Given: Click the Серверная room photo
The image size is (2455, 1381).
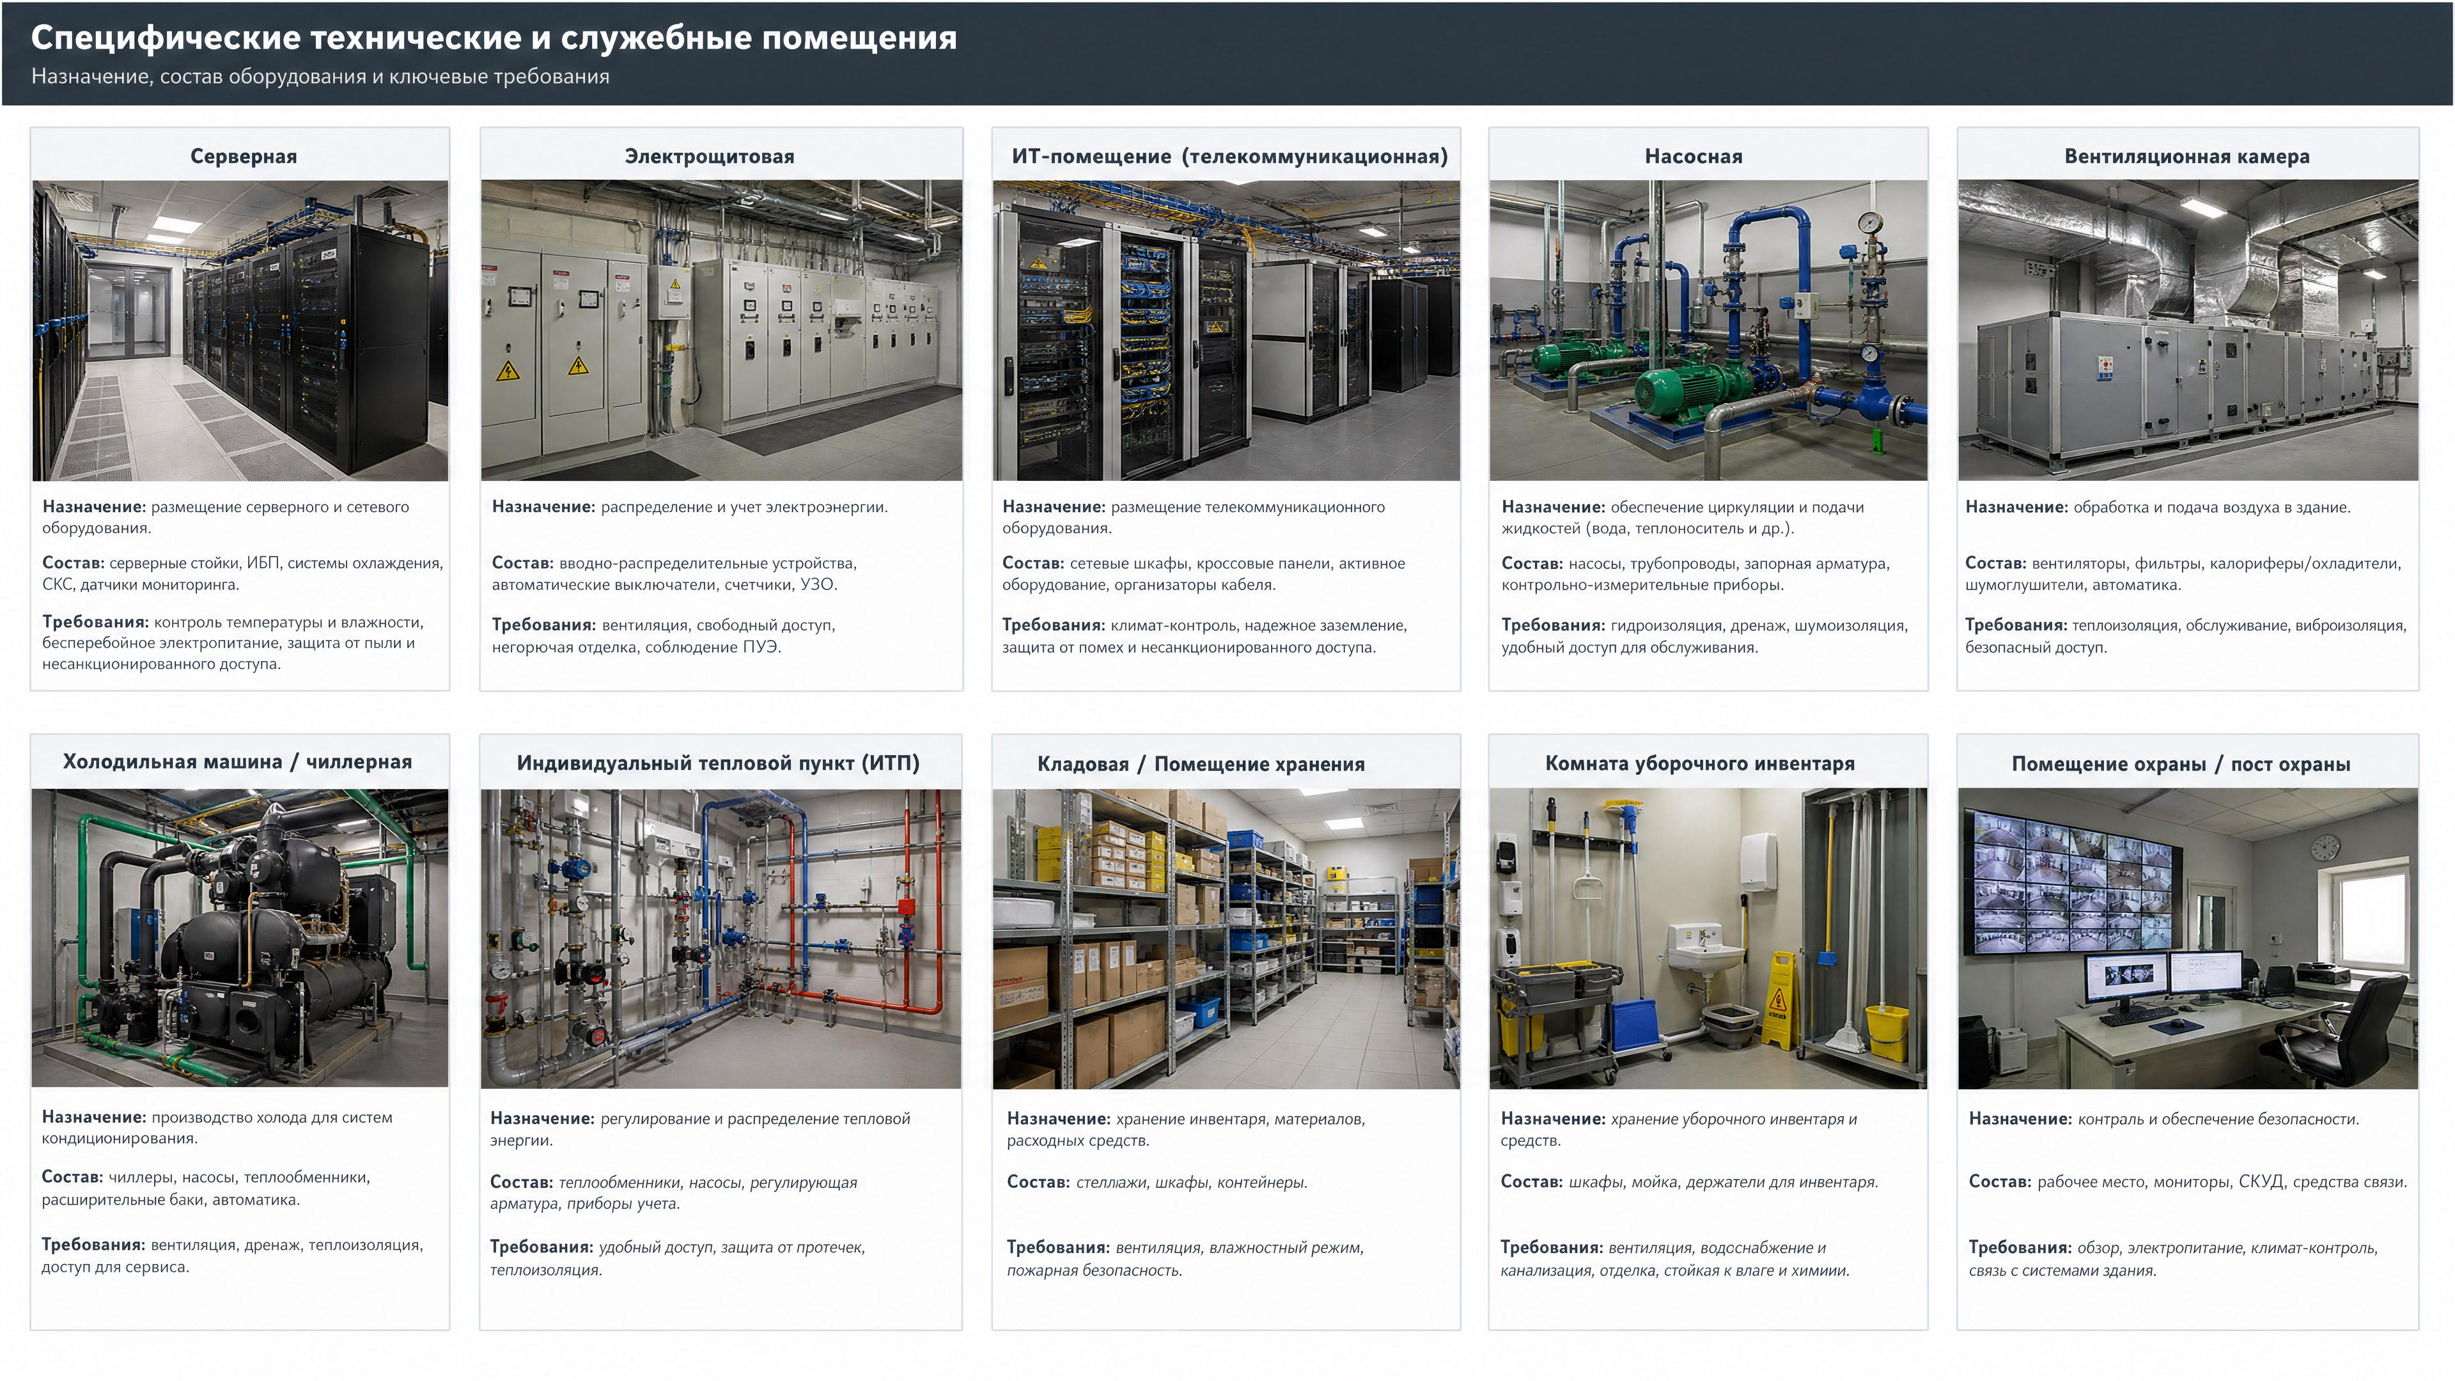Looking at the screenshot, I should [240, 331].
